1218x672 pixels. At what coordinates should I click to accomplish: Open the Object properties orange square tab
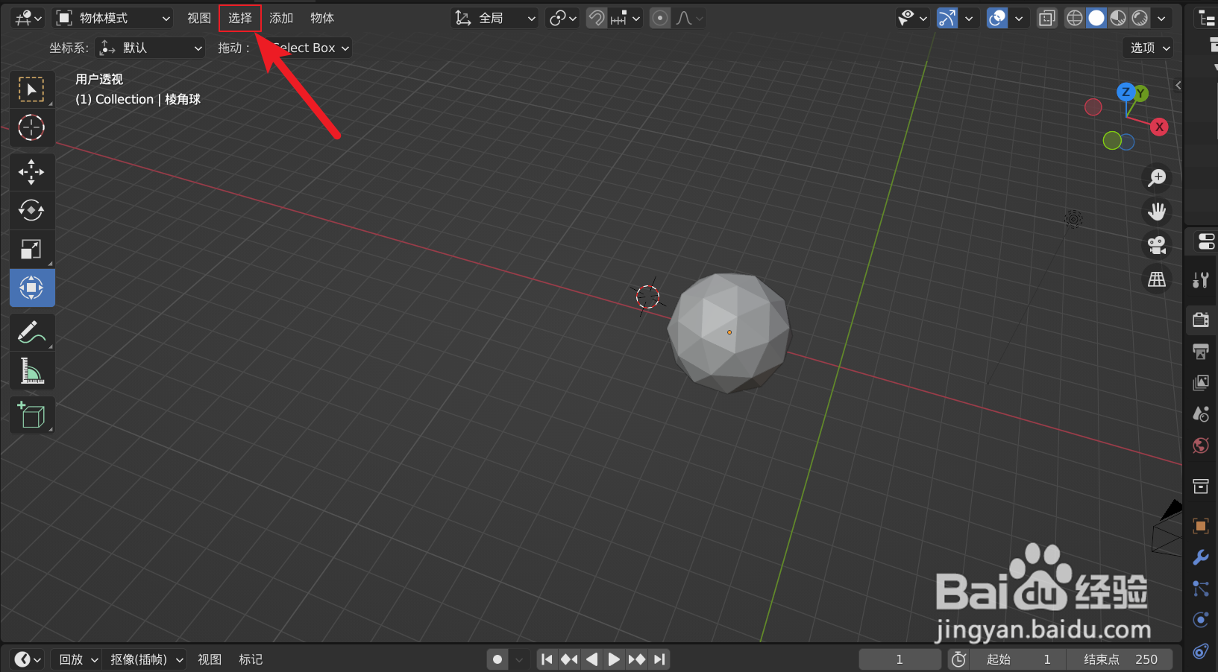(x=1201, y=526)
